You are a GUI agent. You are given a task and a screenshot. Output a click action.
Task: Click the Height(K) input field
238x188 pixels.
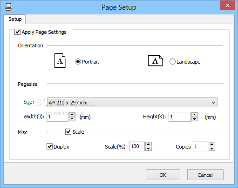[x=180, y=117]
